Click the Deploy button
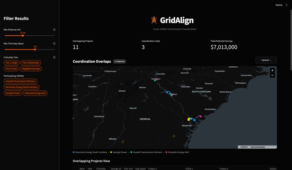This screenshot has height=170, width=292. (279, 5)
